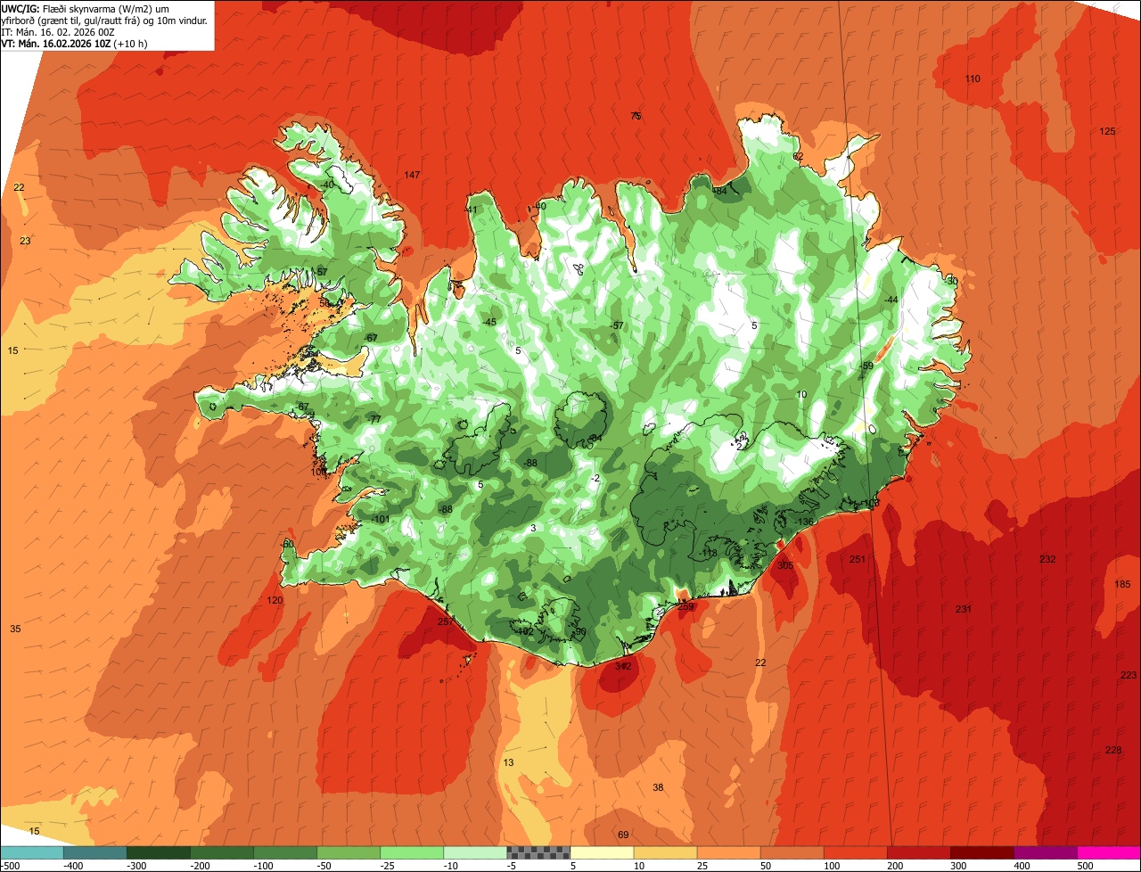Click the checkered -5 to 5 legend swatch
This screenshot has width=1141, height=872.
pyautogui.click(x=538, y=851)
